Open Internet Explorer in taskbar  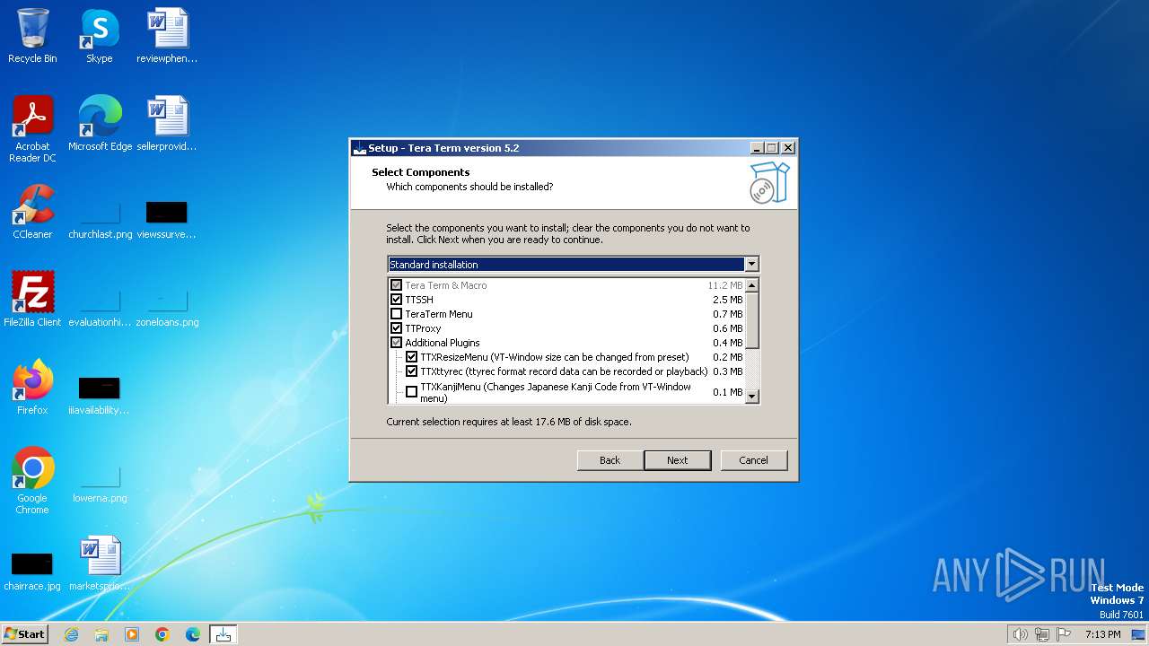click(x=71, y=634)
